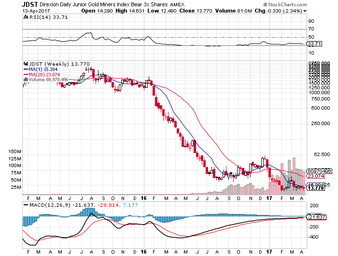This screenshot has width=338, height=256.
Task: Click the RSI 33.71 value tag
Action: 315,44
